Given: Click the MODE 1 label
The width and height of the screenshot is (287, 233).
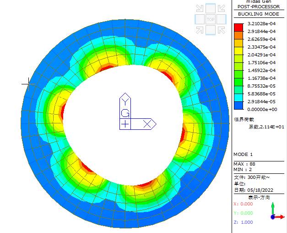Looking at the screenshot, I should click(243, 154).
